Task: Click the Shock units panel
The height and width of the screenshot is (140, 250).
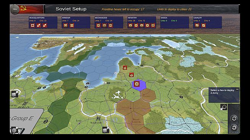Action: pyautogui.click(x=174, y=23)
